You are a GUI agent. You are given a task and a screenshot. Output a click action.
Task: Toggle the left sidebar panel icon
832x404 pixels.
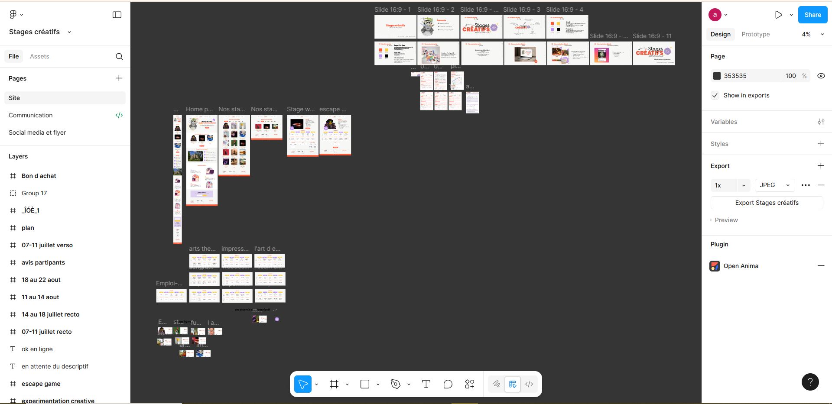(x=117, y=15)
